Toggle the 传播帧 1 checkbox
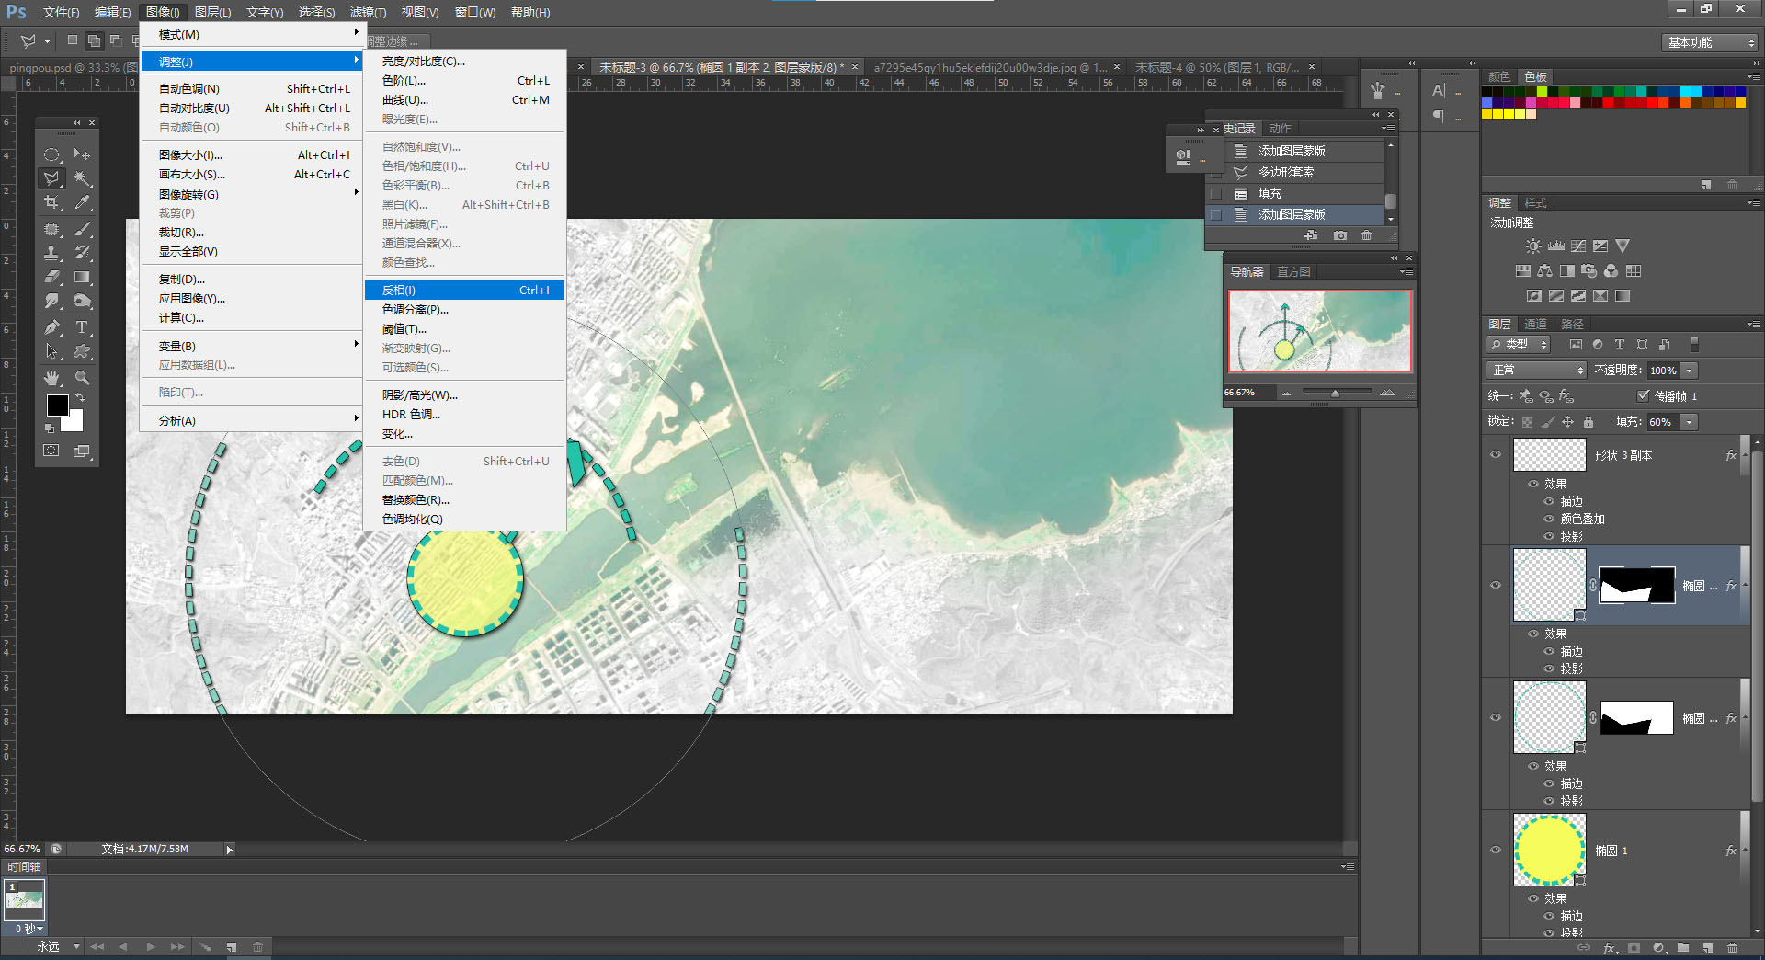The width and height of the screenshot is (1765, 960). [1644, 395]
